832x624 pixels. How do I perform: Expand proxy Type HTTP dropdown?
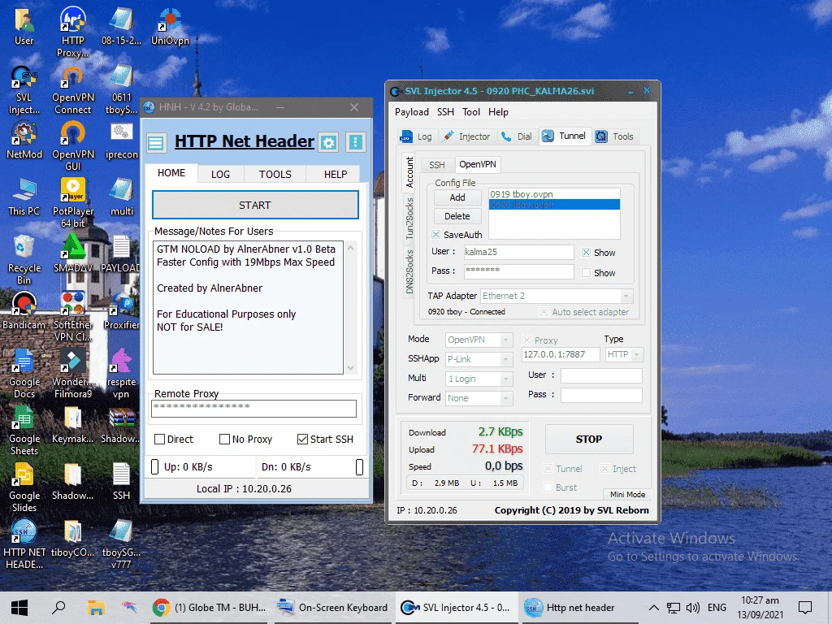[637, 354]
